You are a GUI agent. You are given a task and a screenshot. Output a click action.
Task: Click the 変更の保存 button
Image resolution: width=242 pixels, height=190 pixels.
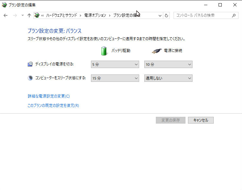(x=171, y=120)
